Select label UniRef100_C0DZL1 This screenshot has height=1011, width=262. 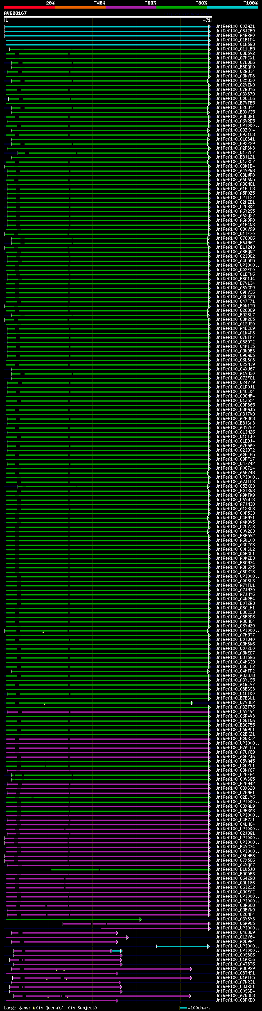[235, 766]
